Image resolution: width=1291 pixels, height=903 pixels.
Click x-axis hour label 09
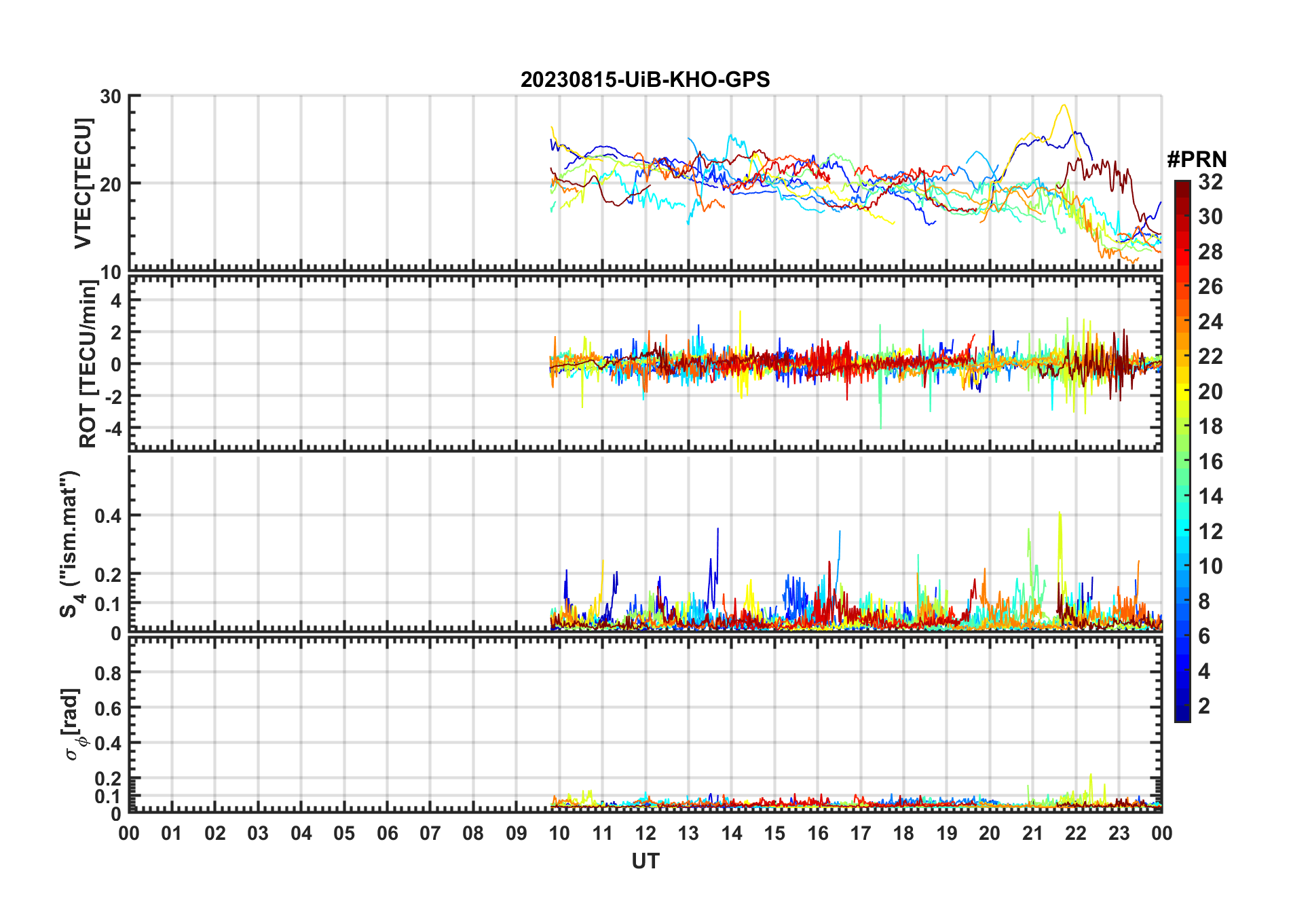point(517,833)
